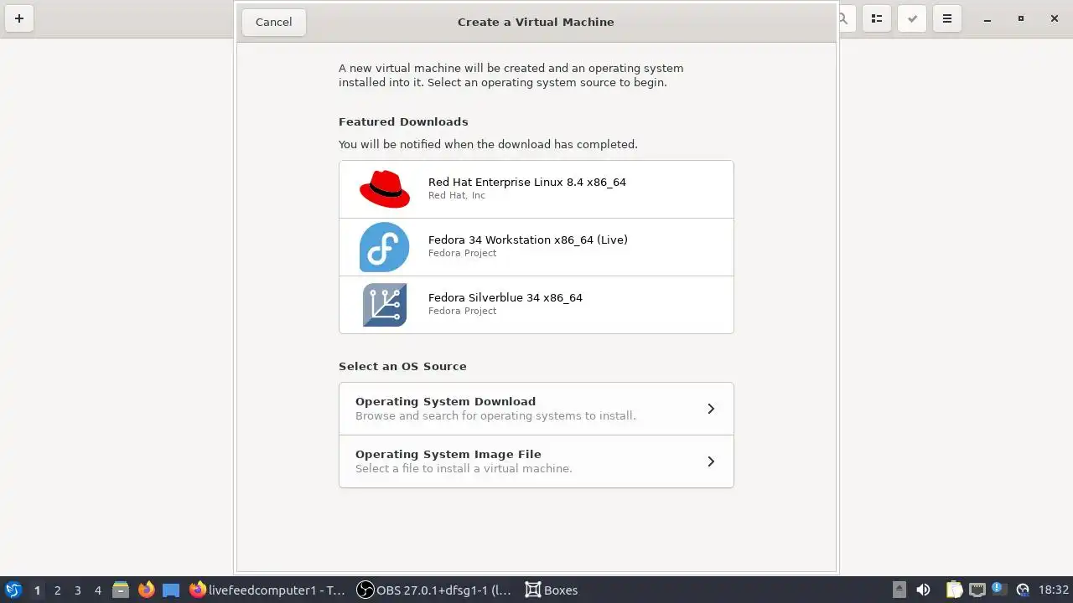The width and height of the screenshot is (1073, 603).
Task: Click the notification alert tray icon
Action: (x=998, y=590)
